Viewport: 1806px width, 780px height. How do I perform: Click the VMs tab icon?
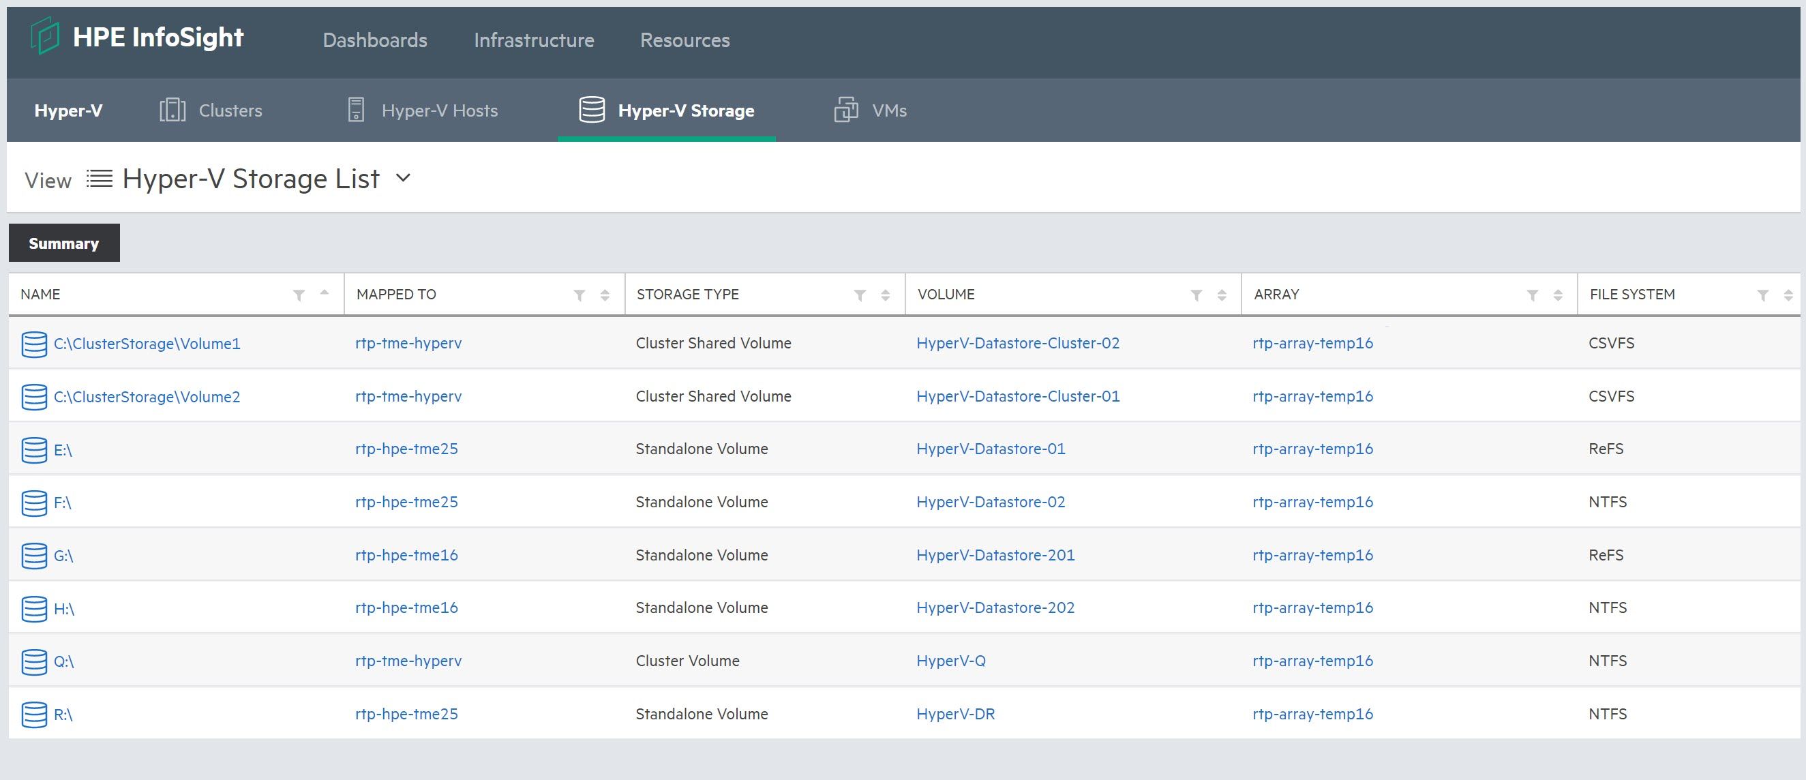click(846, 110)
